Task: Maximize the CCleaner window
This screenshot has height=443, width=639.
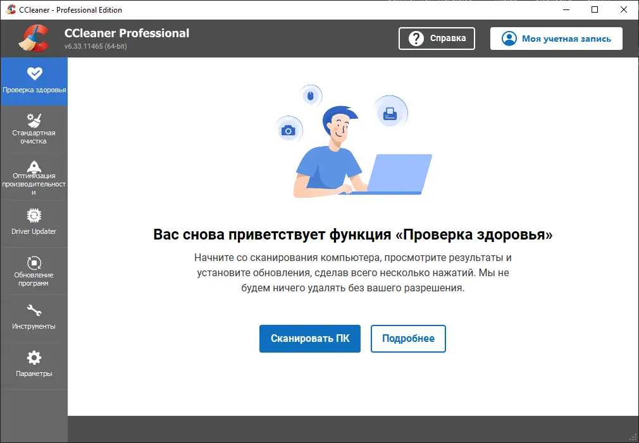Action: 595,9
